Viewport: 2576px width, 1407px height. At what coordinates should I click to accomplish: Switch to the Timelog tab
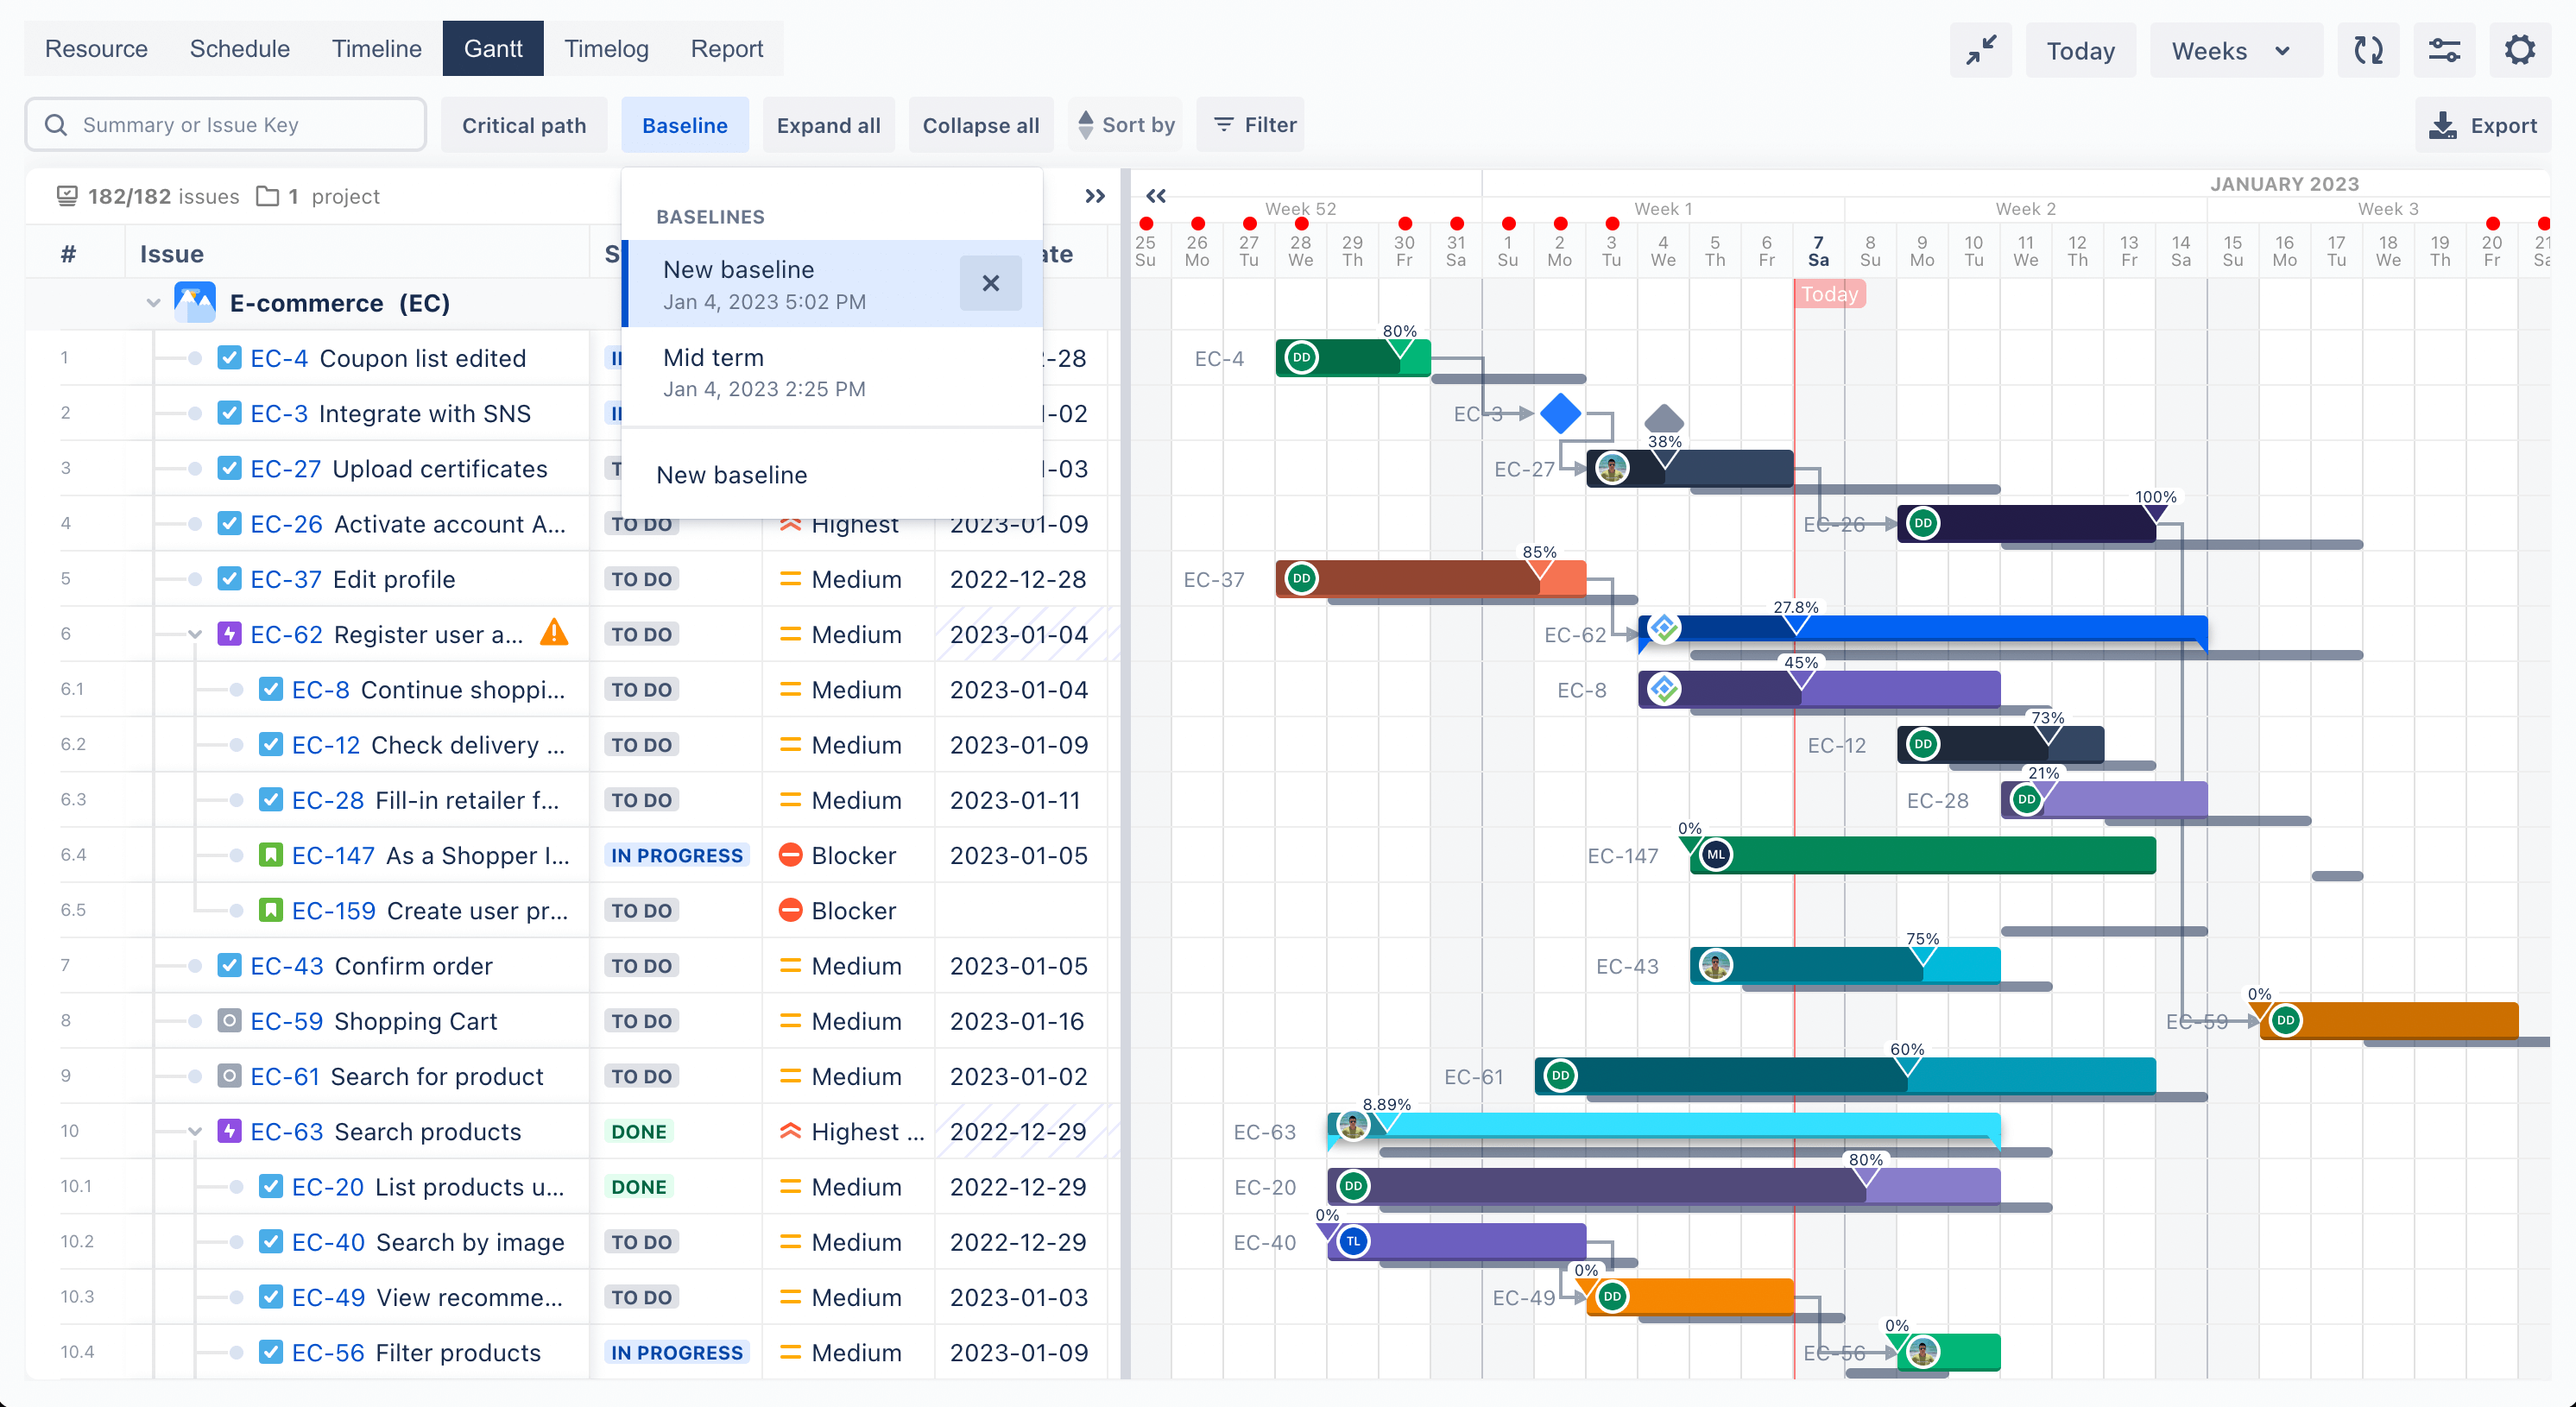606,48
